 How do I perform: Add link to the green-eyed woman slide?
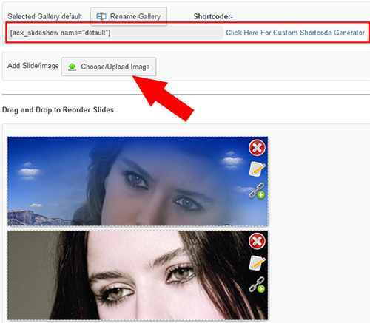257,285
